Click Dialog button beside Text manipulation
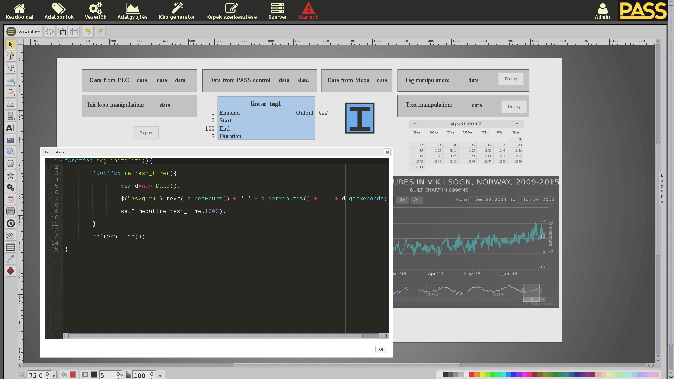This screenshot has height=379, width=674. coord(514,107)
